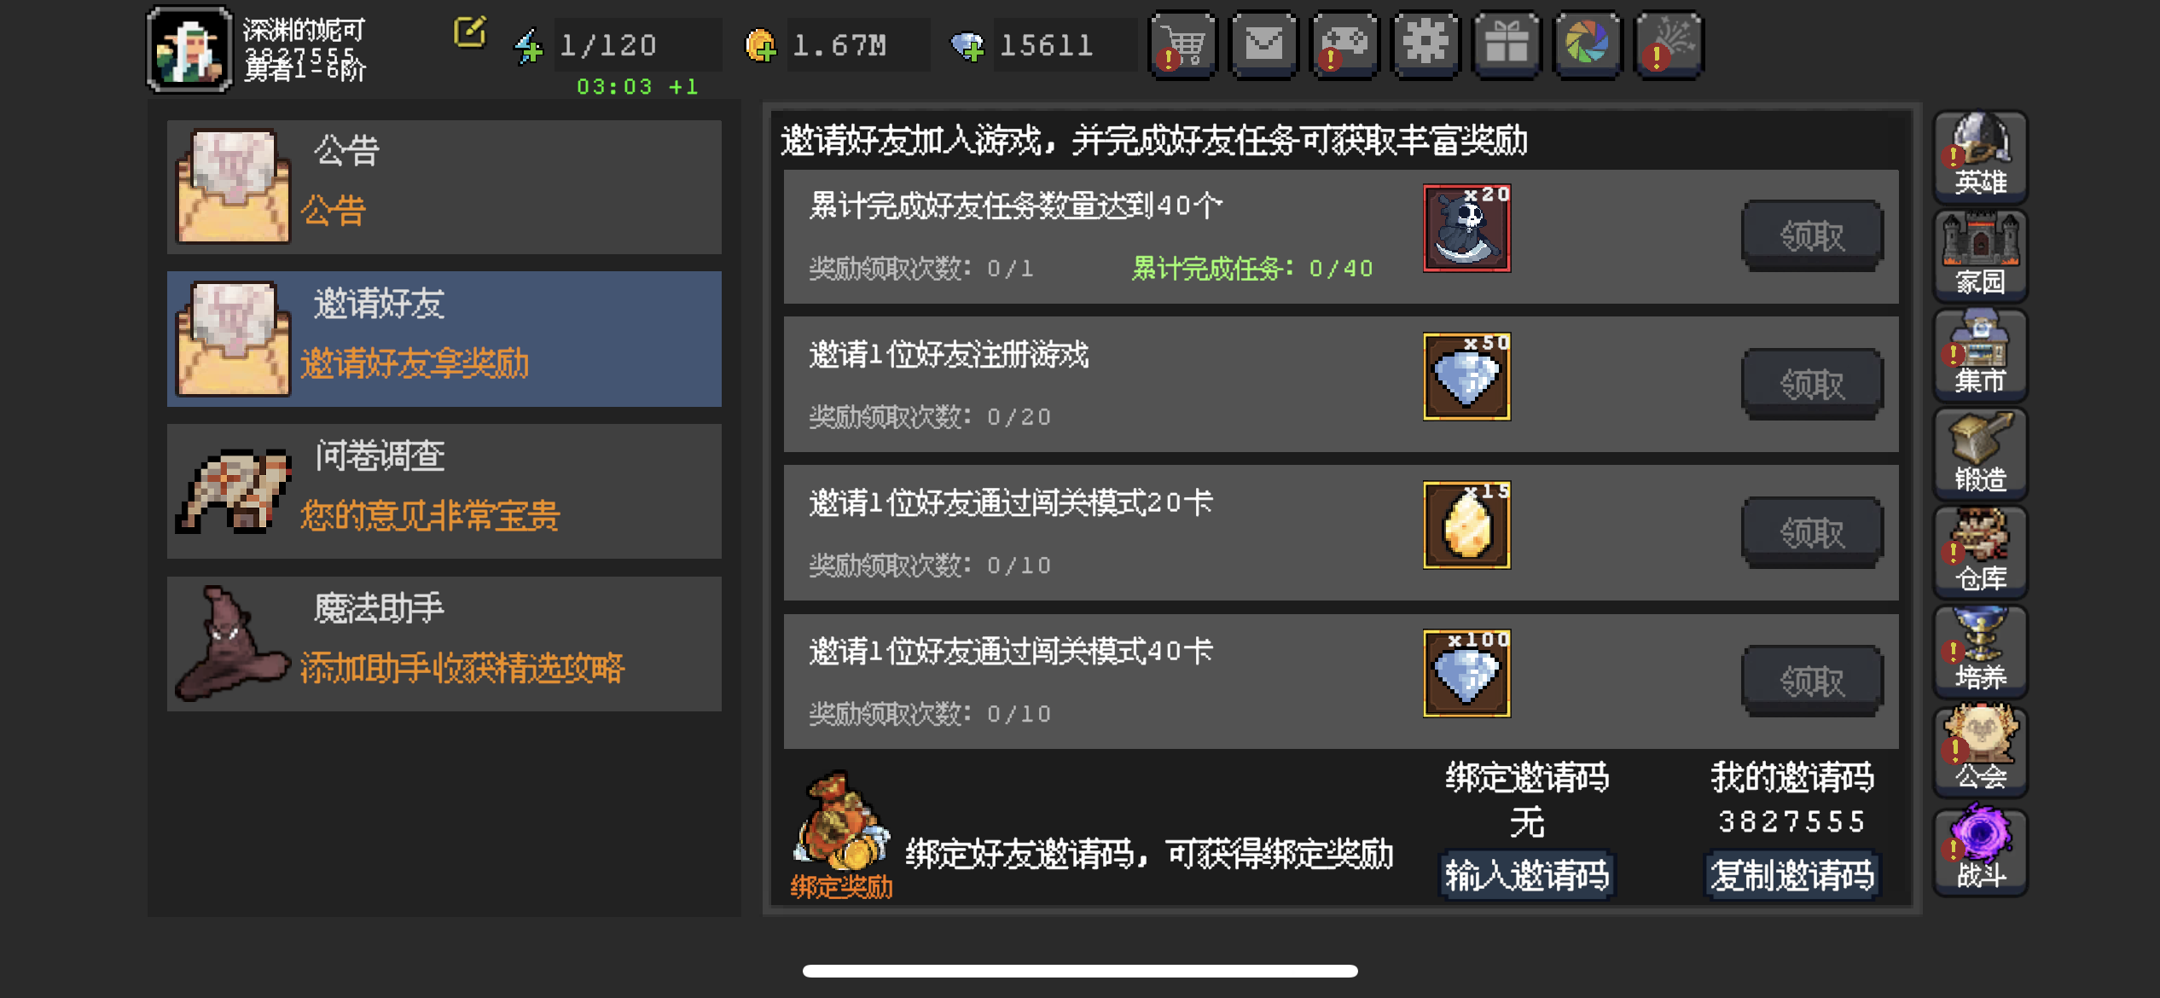Select the 问卷调查 survey tab
2160x998 pixels.
(444, 491)
